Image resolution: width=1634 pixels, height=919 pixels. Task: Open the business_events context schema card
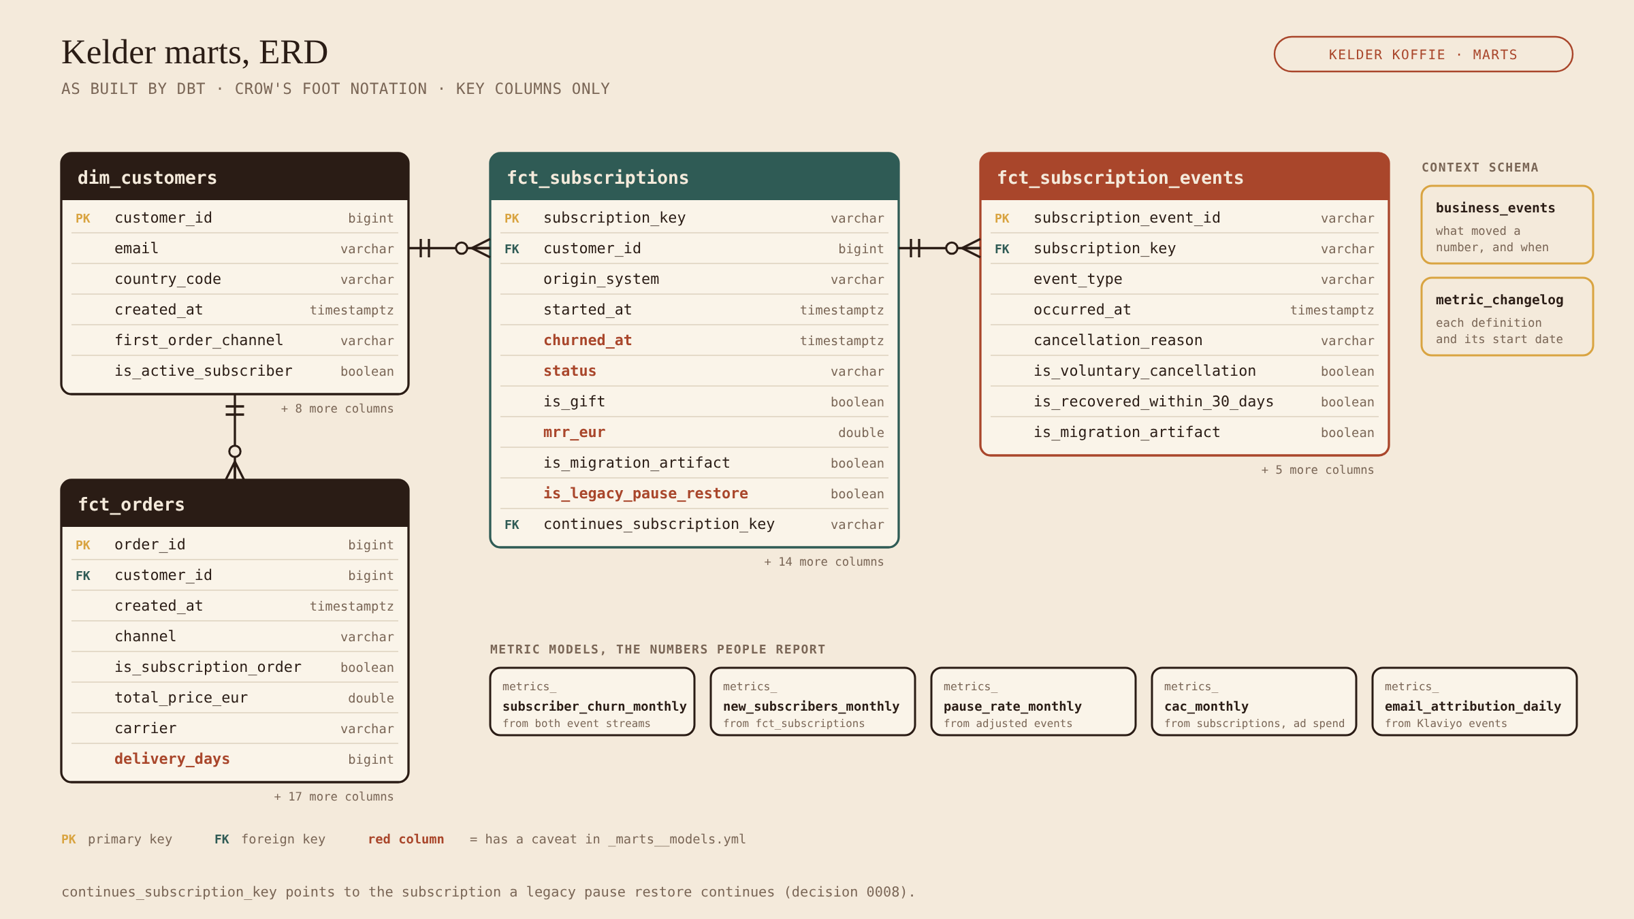[1507, 225]
